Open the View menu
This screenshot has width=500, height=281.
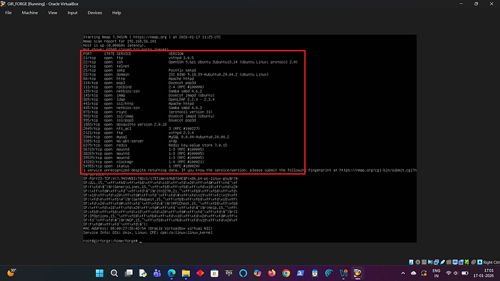coord(53,13)
